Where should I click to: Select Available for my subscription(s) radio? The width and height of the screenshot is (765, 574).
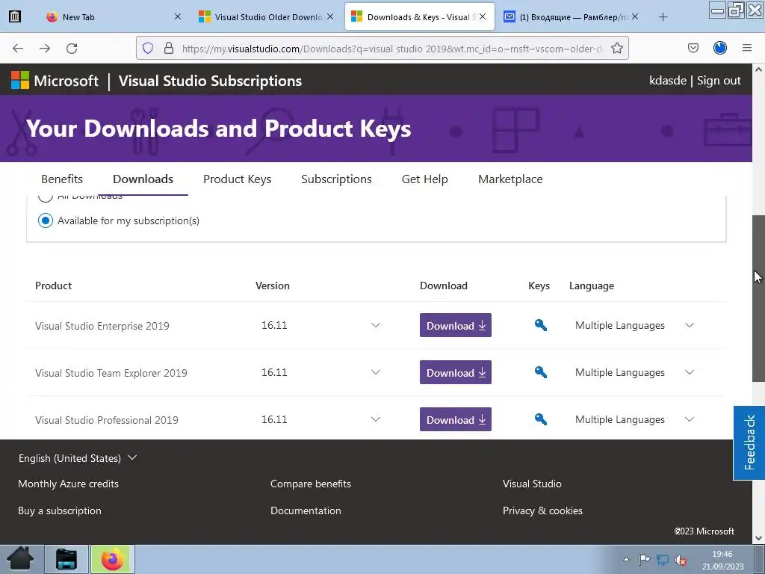coord(46,220)
